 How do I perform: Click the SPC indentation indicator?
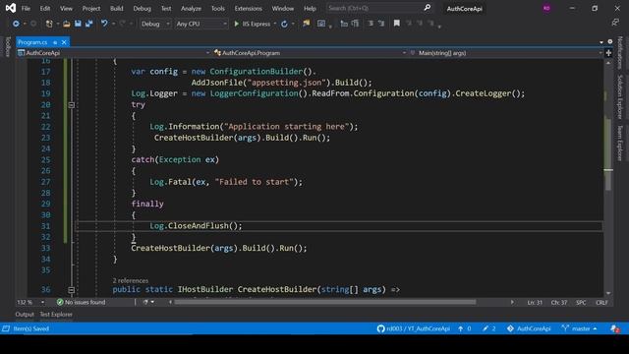(581, 303)
